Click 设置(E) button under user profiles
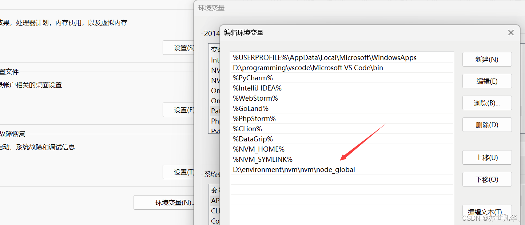 click(x=178, y=110)
